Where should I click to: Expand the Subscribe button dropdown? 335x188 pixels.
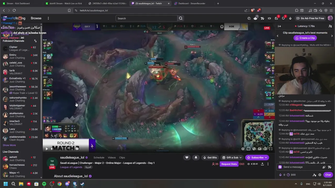click(266, 157)
